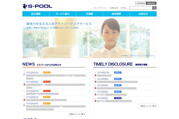This screenshot has height=119, width=179.
Task: Click the new-window icon below the second 4月24日 news date
Action: coord(24,106)
